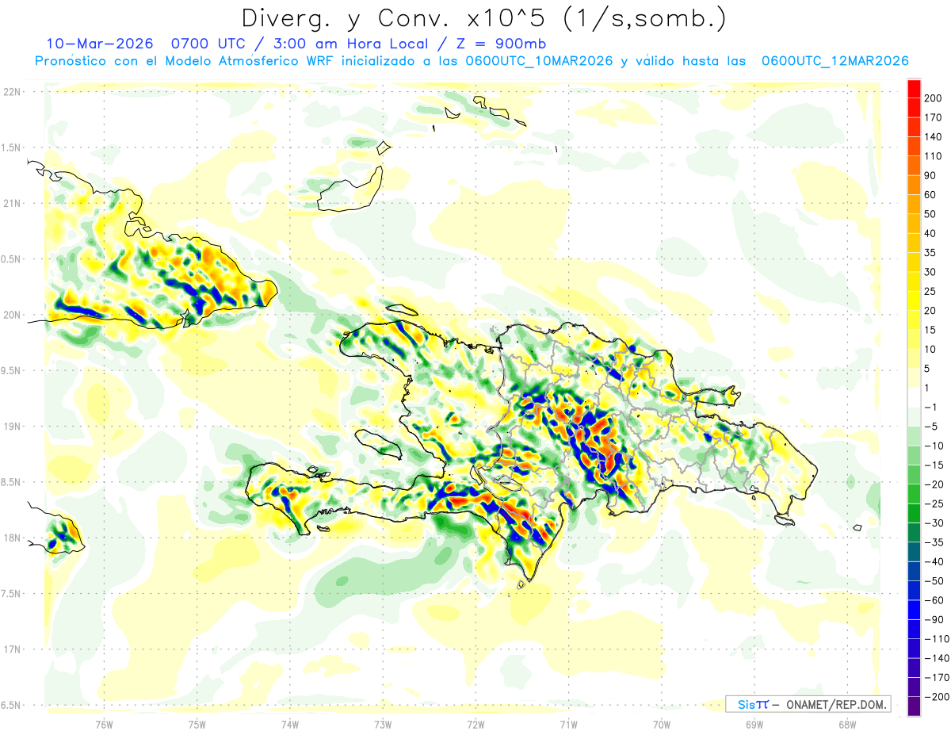Click the 18N latitude axis label
The width and height of the screenshot is (951, 735).
coord(13,538)
